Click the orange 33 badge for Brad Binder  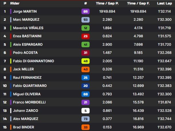pyautogui.click(x=85, y=127)
